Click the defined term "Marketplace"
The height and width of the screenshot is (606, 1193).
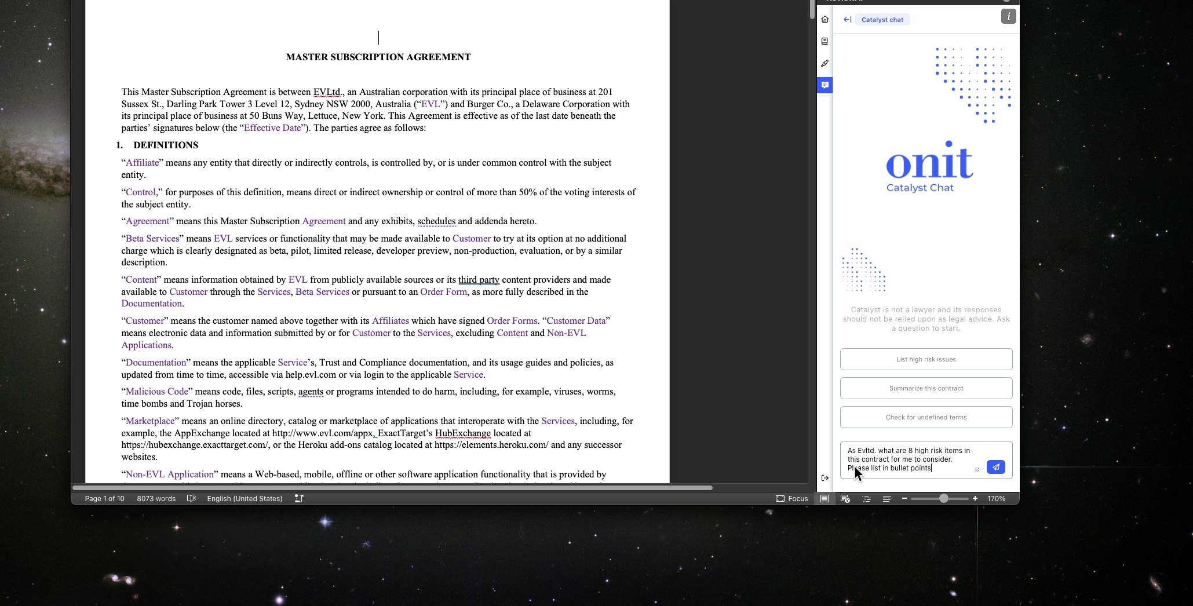(x=150, y=421)
